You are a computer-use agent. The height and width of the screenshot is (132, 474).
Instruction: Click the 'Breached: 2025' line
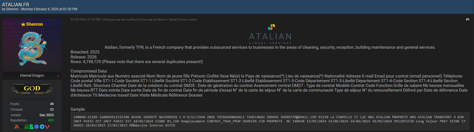(85, 52)
